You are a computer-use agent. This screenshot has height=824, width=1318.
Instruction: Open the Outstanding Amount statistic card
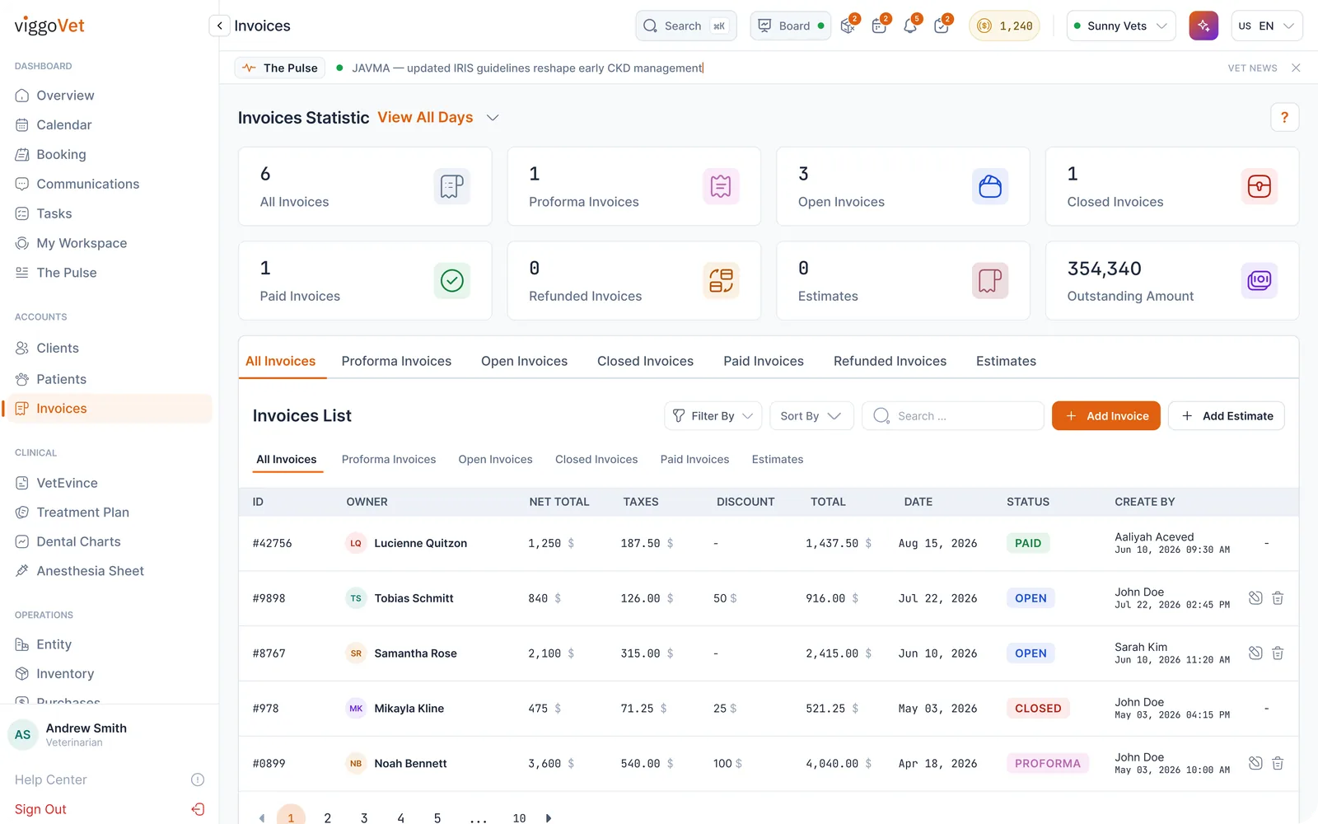pos(1171,280)
